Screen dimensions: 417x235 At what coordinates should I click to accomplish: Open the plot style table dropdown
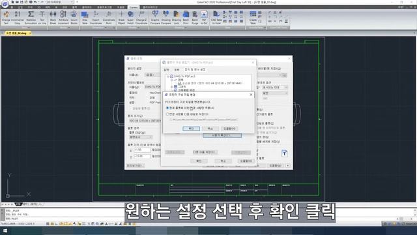(268, 75)
